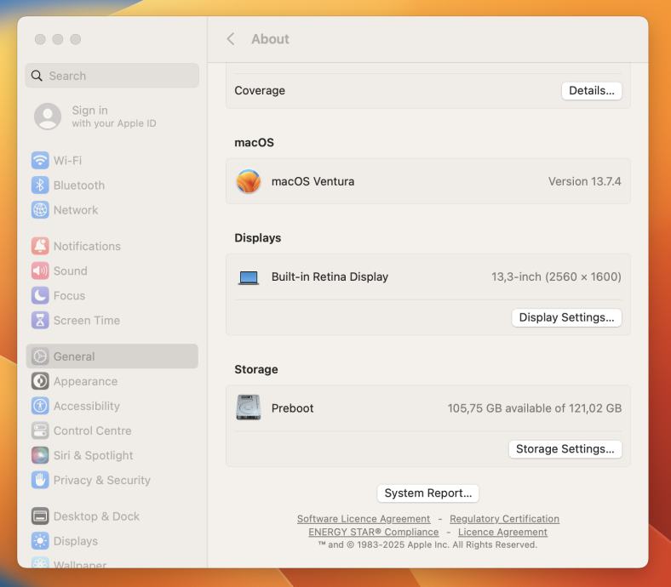The width and height of the screenshot is (671, 587).
Task: Select the Wi-Fi sidebar label
Action: point(67,161)
